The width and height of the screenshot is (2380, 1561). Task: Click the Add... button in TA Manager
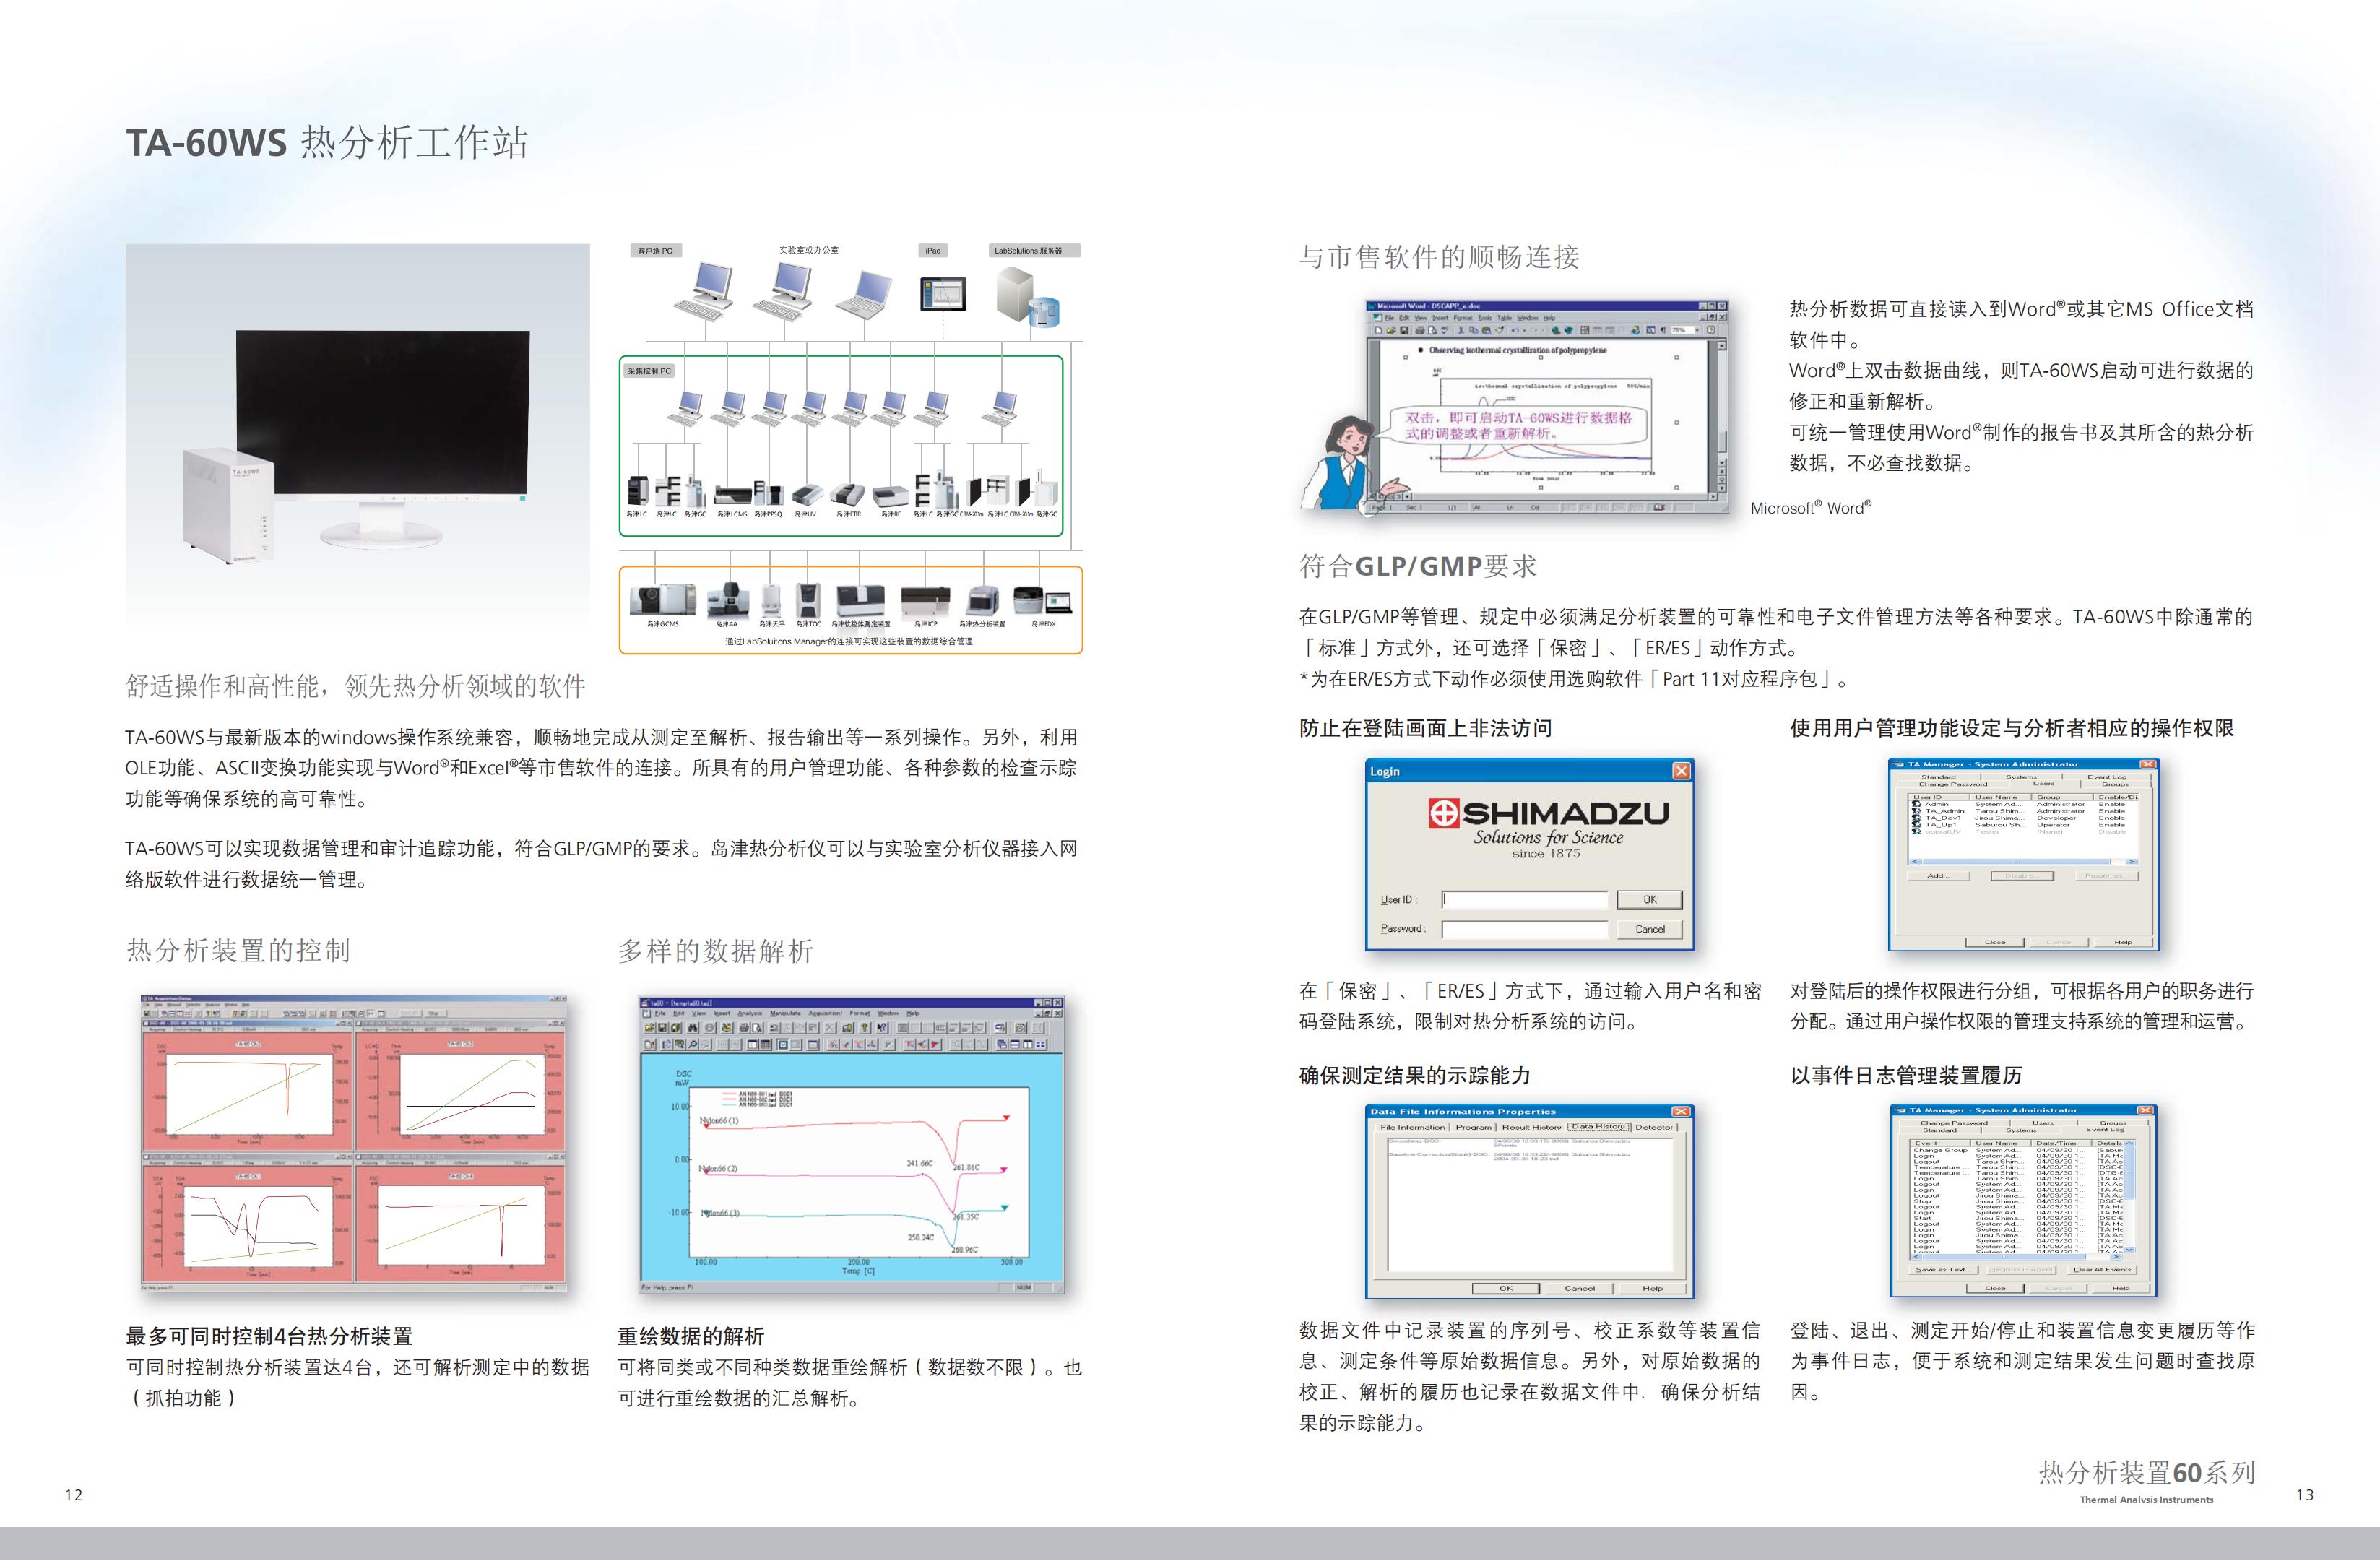coord(1939,876)
